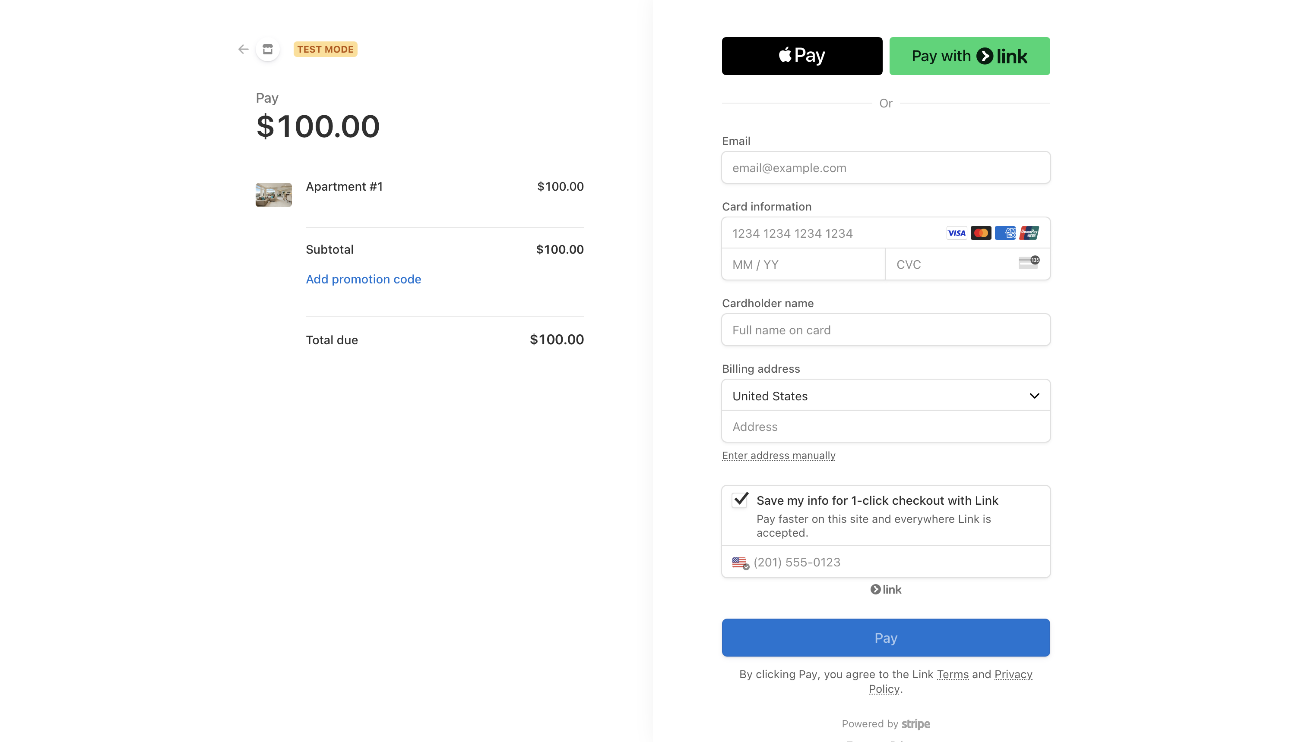This screenshot has width=1305, height=742.
Task: Open the Link Terms link
Action: (x=953, y=674)
